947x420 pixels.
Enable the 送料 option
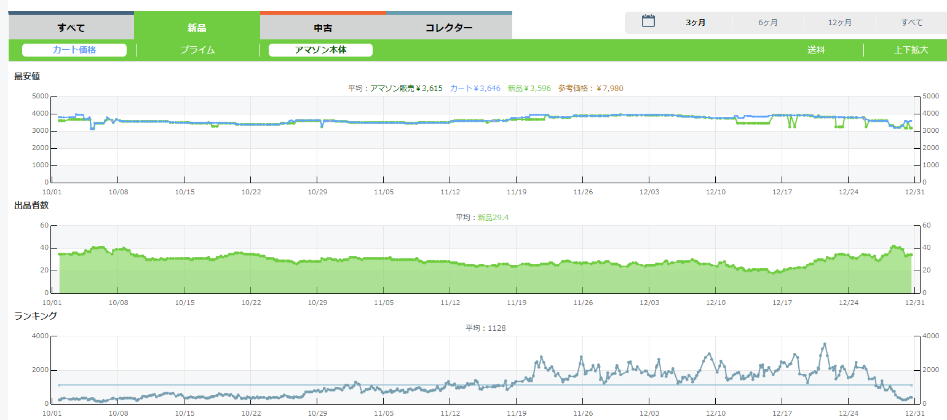(x=816, y=50)
